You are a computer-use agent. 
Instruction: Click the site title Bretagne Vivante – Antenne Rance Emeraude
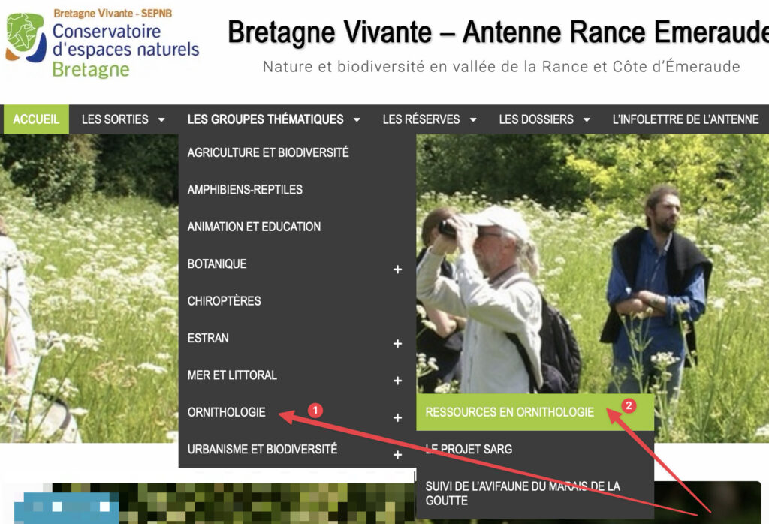[498, 32]
